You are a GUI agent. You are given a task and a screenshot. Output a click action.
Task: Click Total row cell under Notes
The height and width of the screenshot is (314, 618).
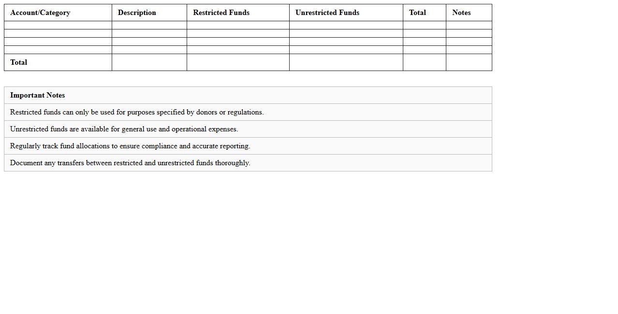pyautogui.click(x=469, y=62)
